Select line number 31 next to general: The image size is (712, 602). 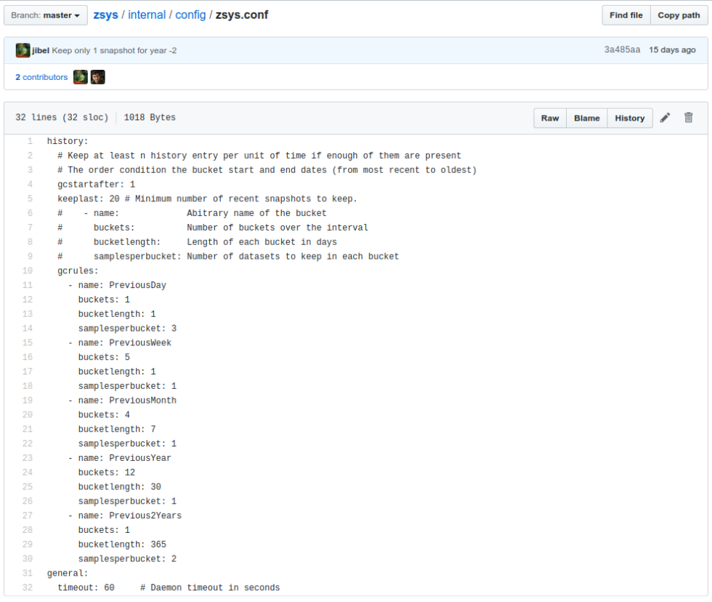(x=27, y=573)
